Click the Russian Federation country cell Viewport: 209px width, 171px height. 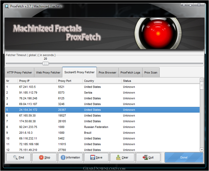tap(96, 127)
